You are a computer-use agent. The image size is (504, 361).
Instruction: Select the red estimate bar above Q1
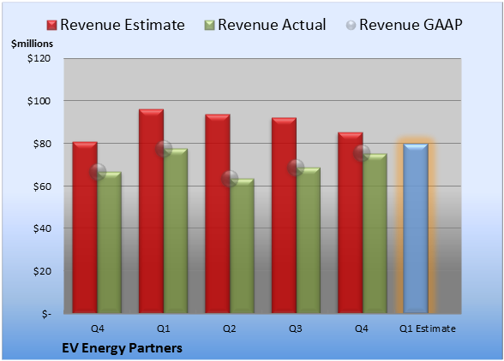(151, 211)
